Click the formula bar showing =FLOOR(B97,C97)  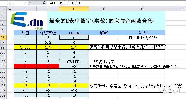116,3
